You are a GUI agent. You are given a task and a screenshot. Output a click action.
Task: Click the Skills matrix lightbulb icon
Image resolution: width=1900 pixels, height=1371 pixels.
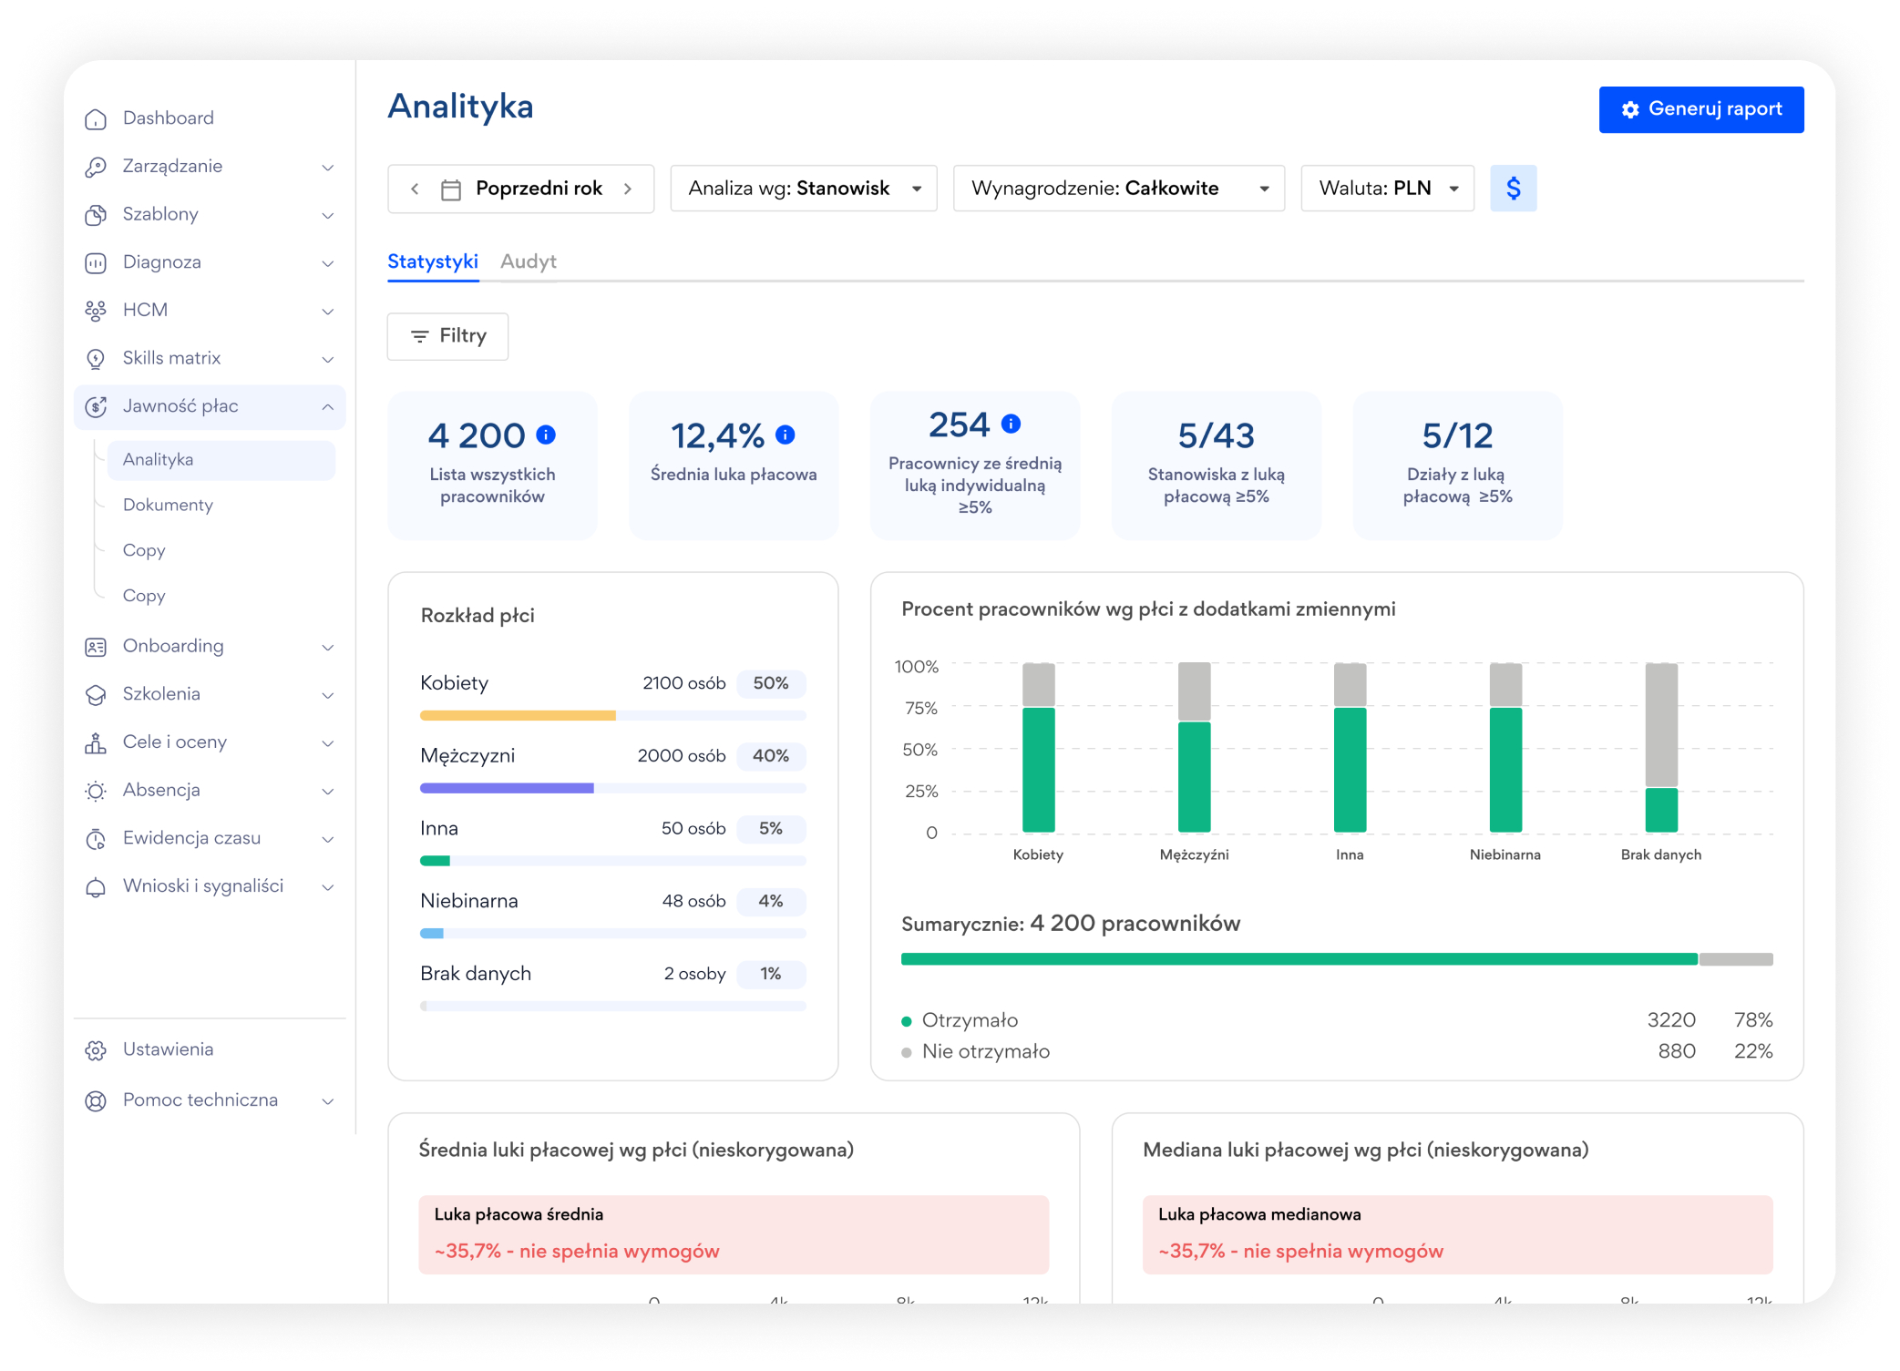pyautogui.click(x=96, y=359)
